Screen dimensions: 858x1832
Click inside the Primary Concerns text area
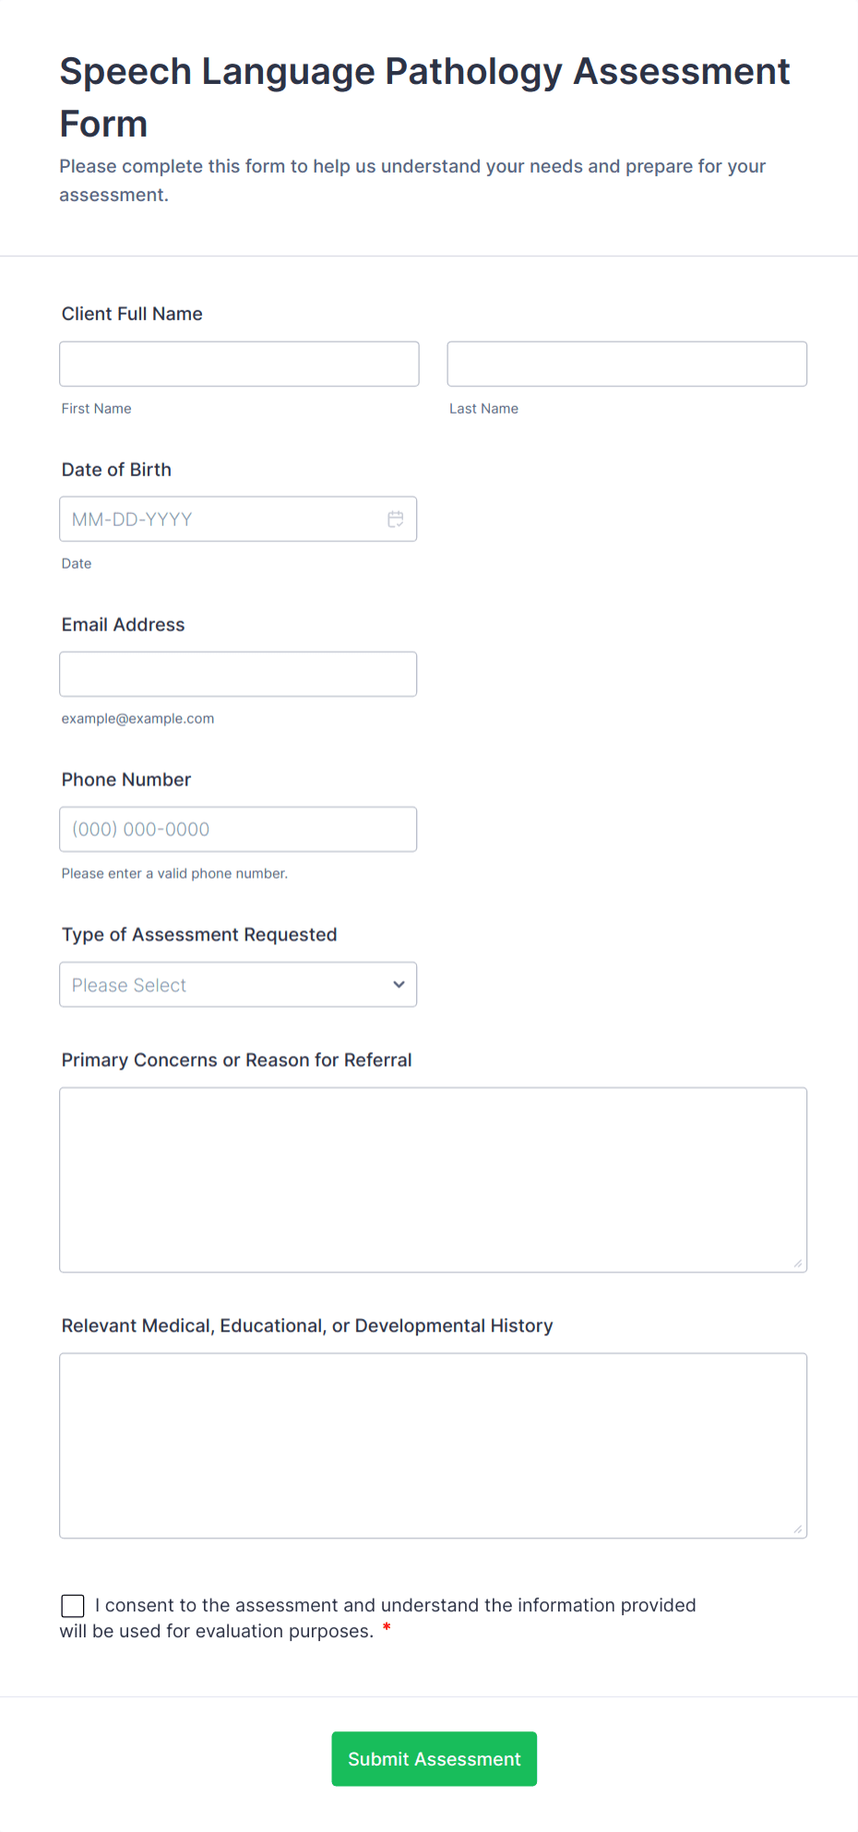pos(433,1179)
